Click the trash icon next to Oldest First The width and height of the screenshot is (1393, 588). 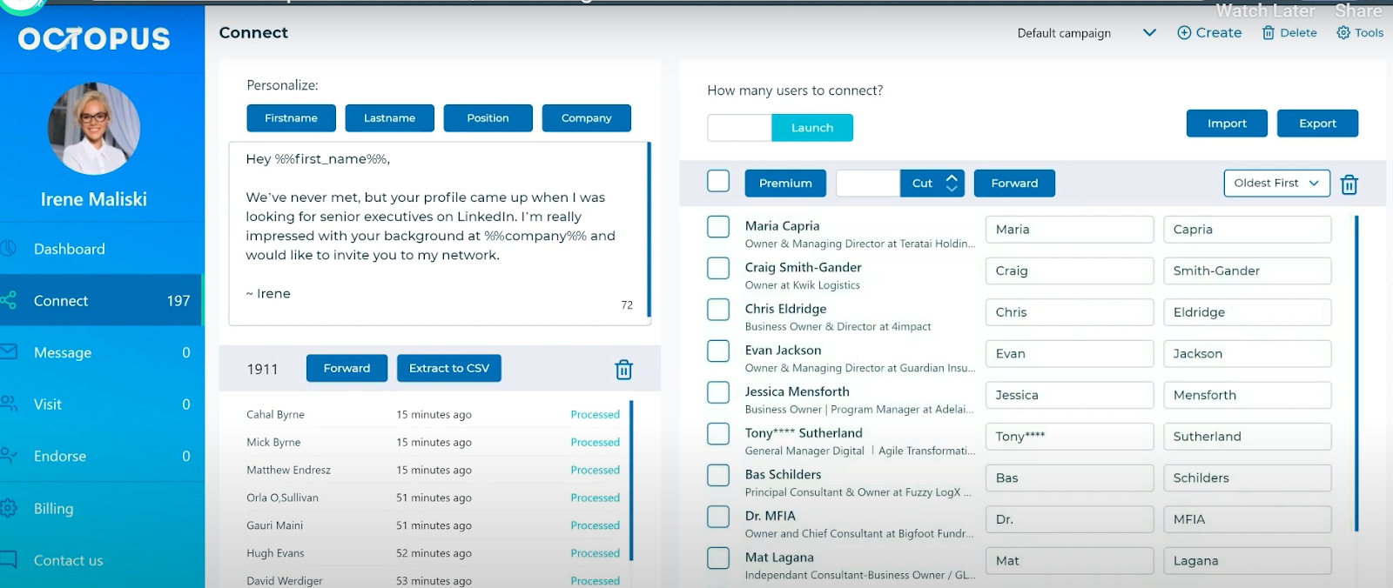tap(1349, 184)
